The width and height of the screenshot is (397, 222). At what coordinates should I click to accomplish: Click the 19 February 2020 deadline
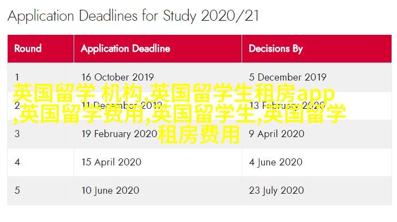[x=119, y=133]
